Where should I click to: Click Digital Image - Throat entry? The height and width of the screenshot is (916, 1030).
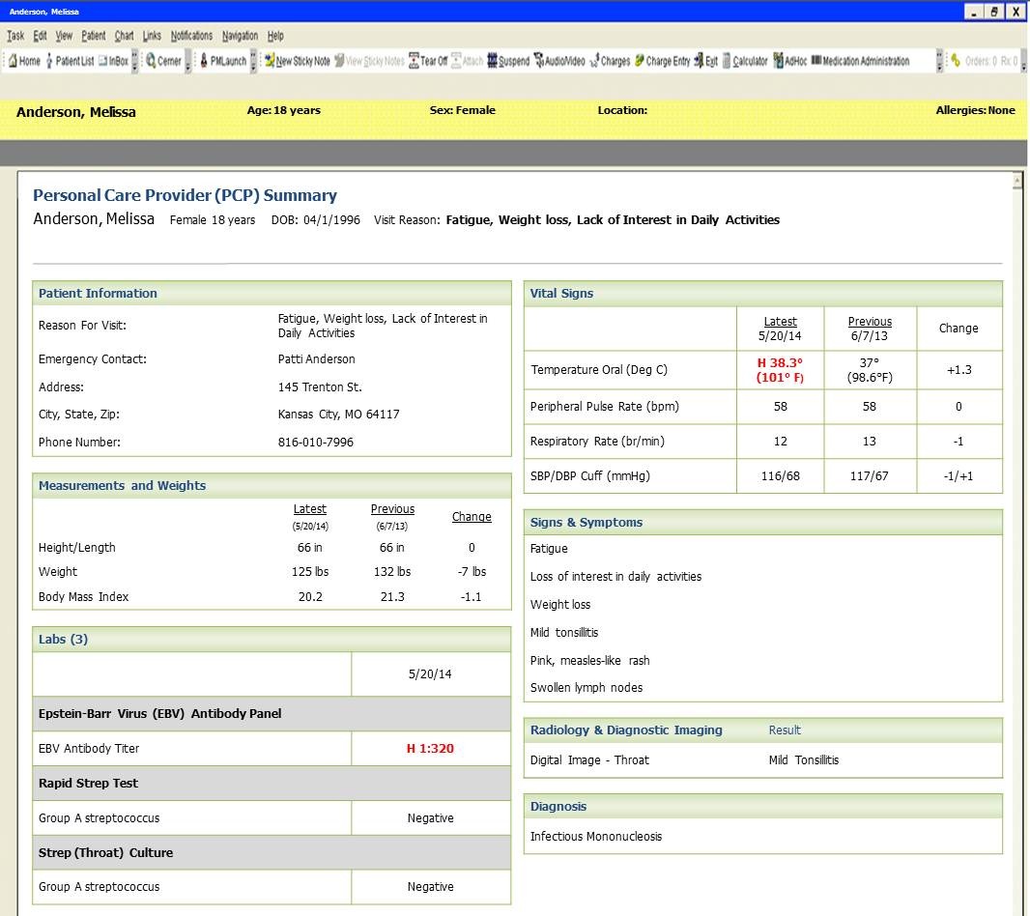[589, 760]
